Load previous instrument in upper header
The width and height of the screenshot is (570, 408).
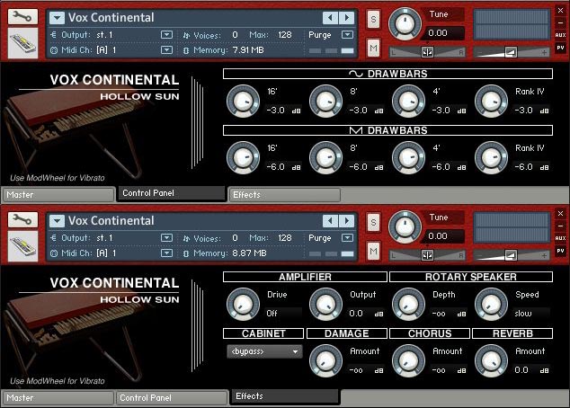(x=330, y=17)
